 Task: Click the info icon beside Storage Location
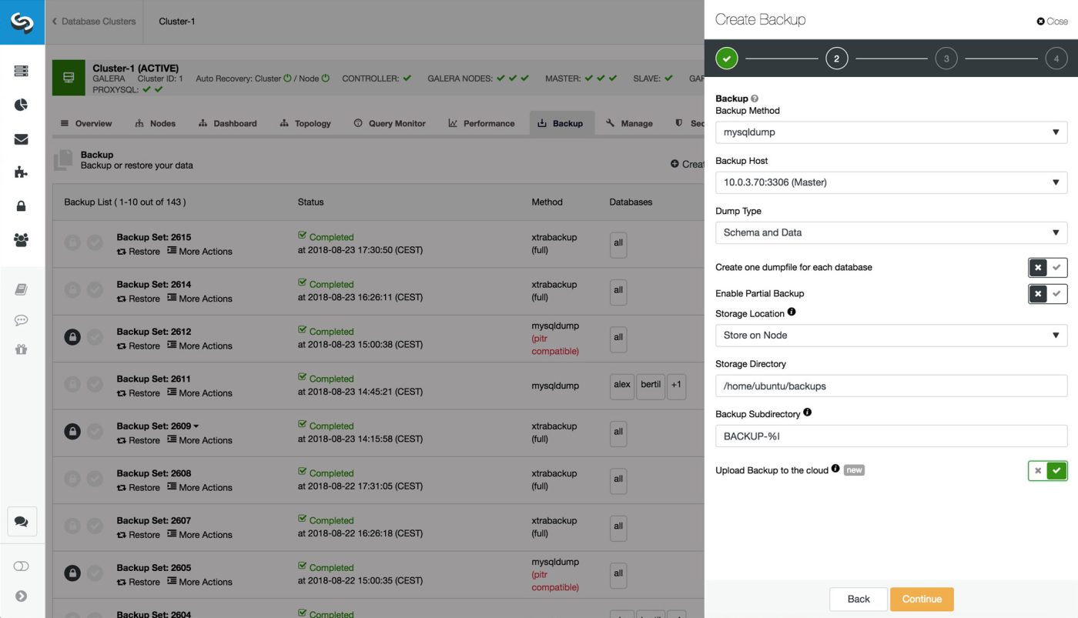tap(792, 312)
